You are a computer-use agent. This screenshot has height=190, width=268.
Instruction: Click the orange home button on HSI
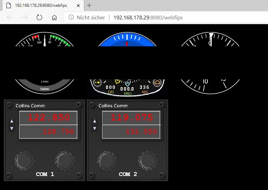pos(157,82)
